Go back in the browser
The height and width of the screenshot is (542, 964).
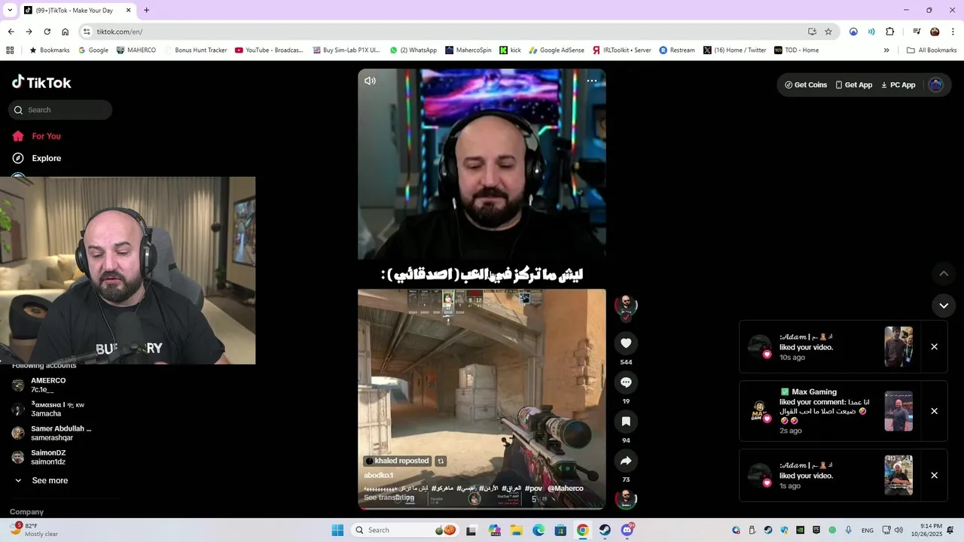[x=11, y=32]
